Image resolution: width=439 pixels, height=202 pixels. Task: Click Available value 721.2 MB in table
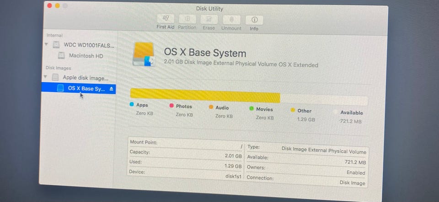click(x=355, y=162)
